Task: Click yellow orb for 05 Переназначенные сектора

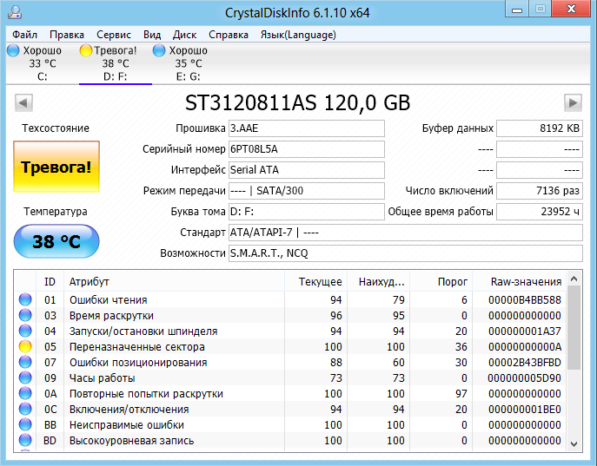Action: tap(25, 346)
